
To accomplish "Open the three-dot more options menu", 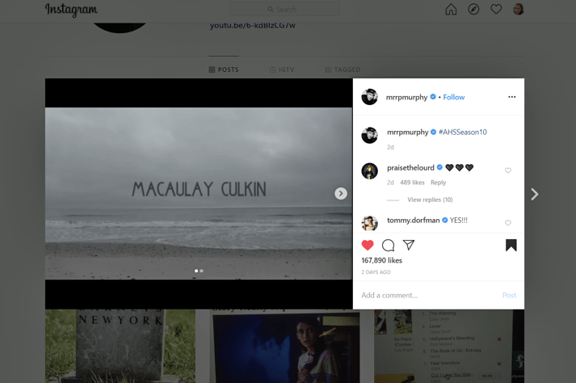I will click(511, 97).
